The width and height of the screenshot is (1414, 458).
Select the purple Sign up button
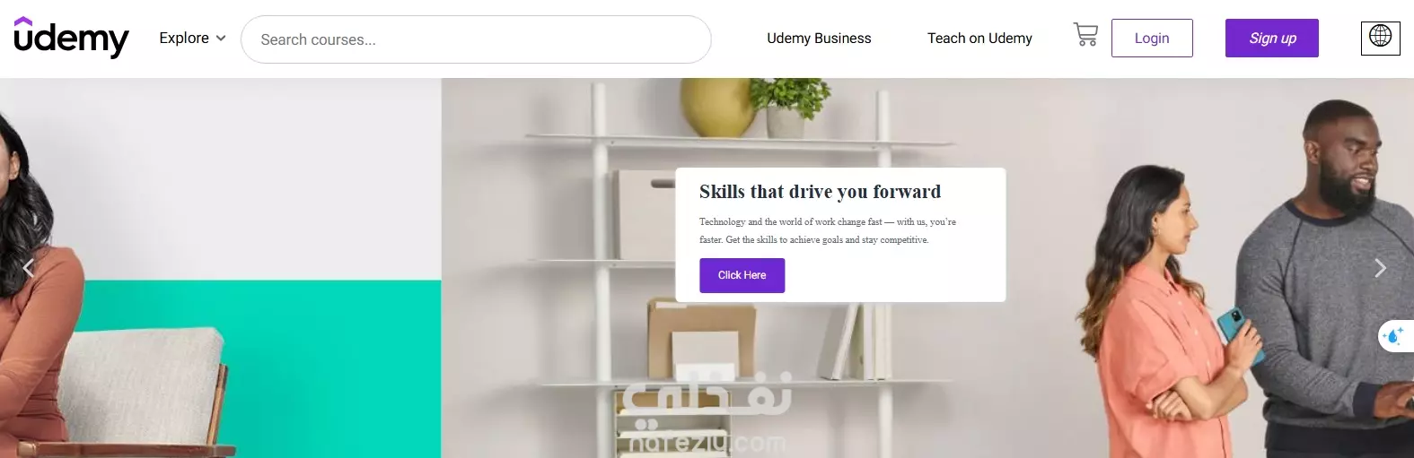pyautogui.click(x=1272, y=38)
